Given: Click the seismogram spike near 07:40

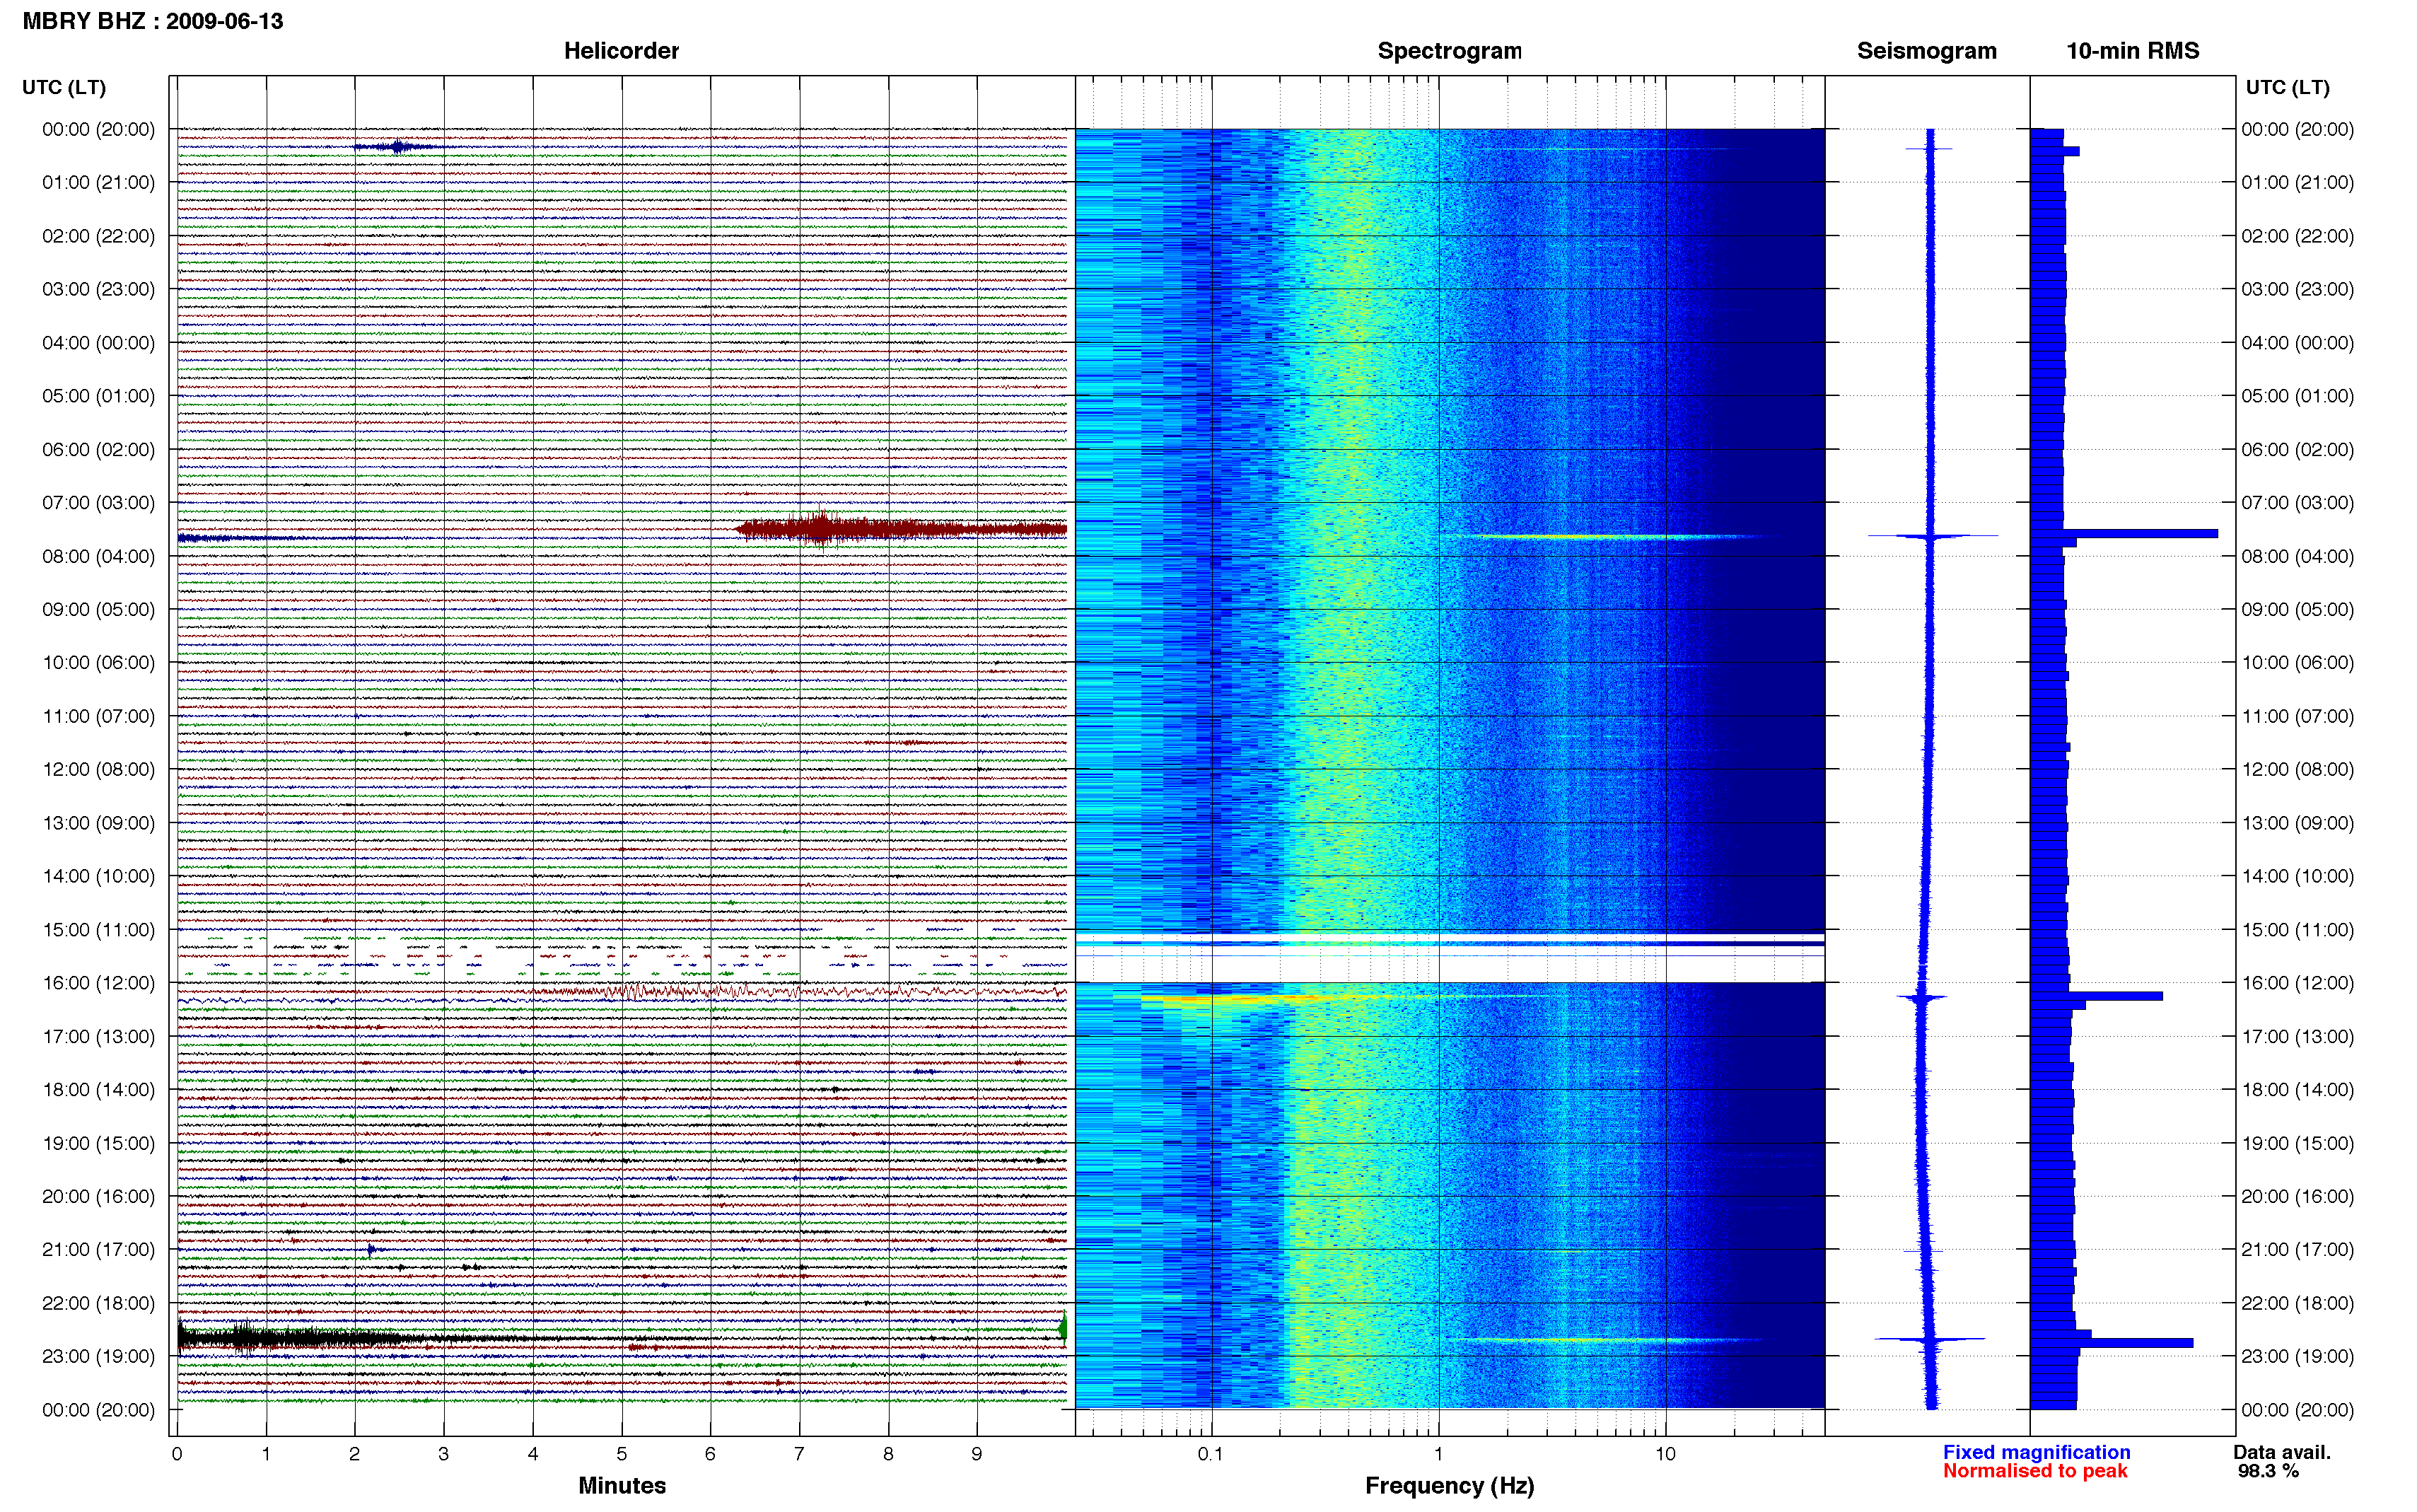Looking at the screenshot, I should pos(1932,536).
